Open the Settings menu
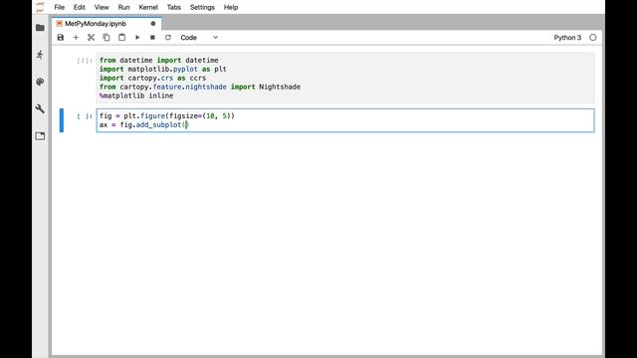This screenshot has height=358, width=637. tap(202, 7)
